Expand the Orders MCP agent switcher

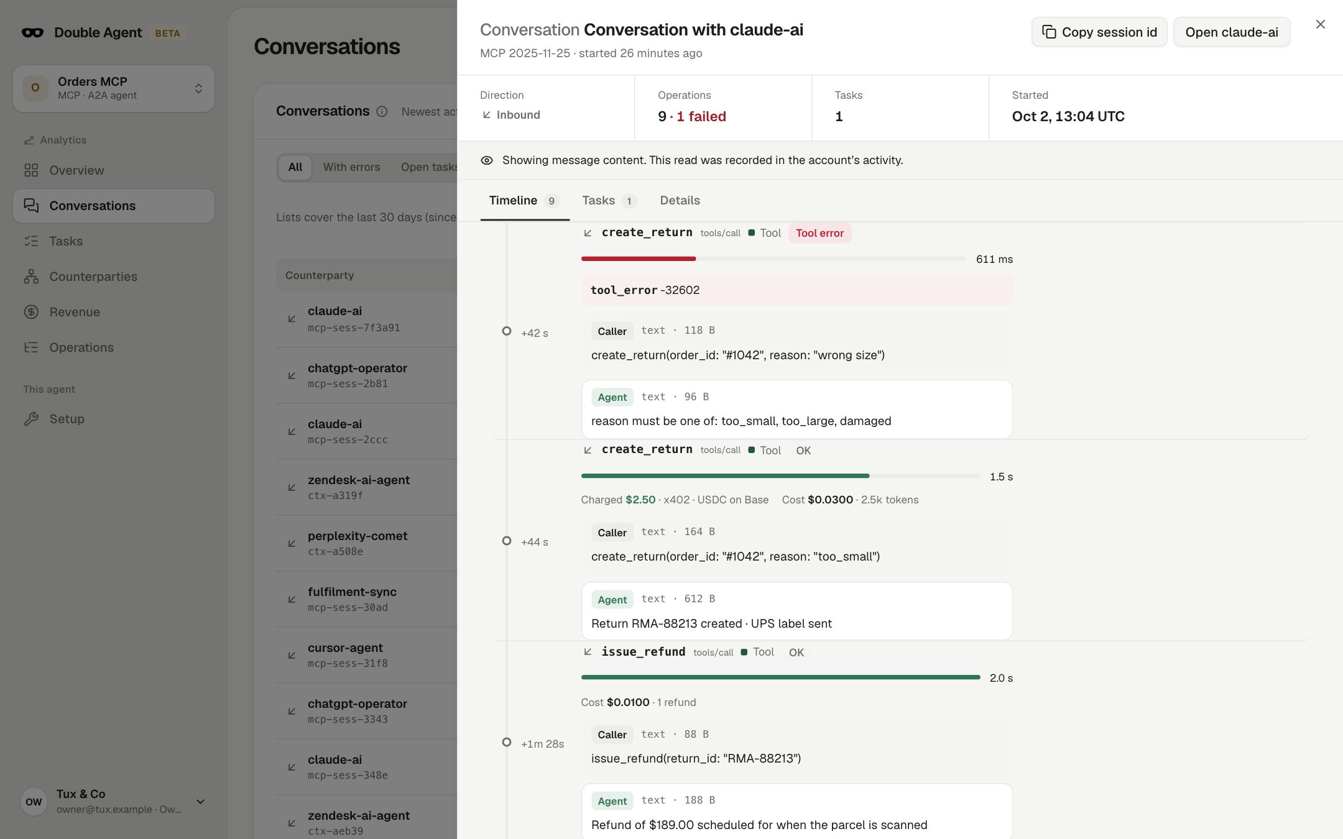[x=114, y=88]
